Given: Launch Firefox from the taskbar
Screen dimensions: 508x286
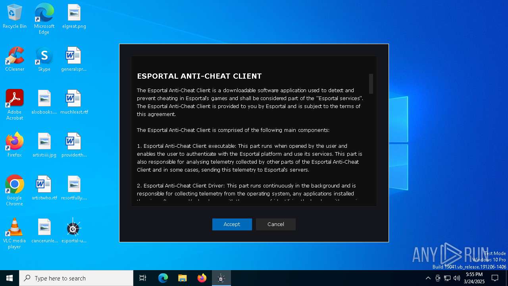Looking at the screenshot, I should [202, 278].
